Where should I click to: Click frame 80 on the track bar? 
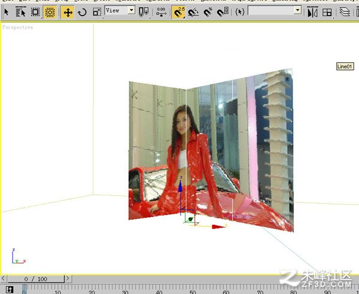pos(294,292)
